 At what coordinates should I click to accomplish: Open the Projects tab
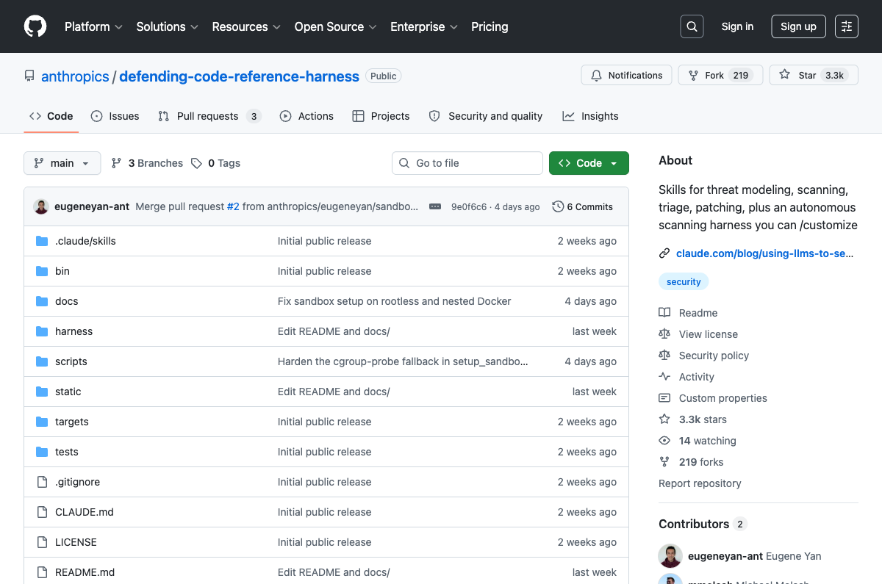tap(381, 116)
